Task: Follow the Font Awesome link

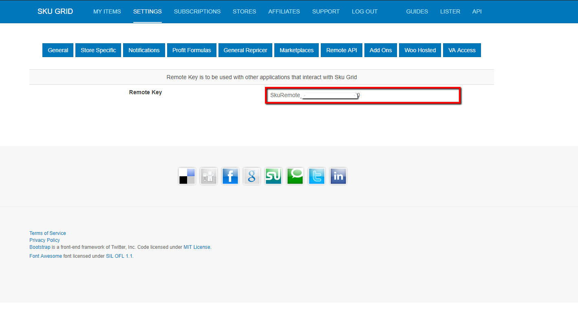Action: click(46, 256)
